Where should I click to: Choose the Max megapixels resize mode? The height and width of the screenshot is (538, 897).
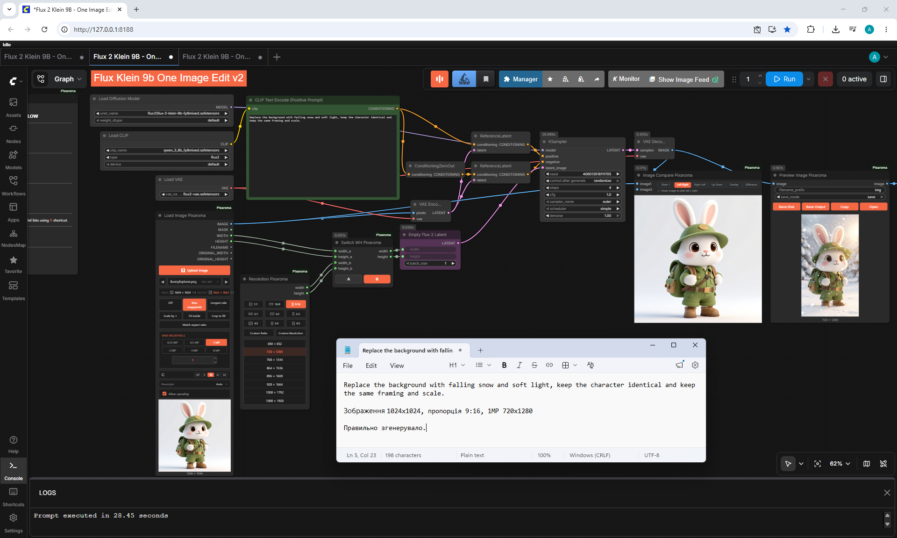pos(194,305)
